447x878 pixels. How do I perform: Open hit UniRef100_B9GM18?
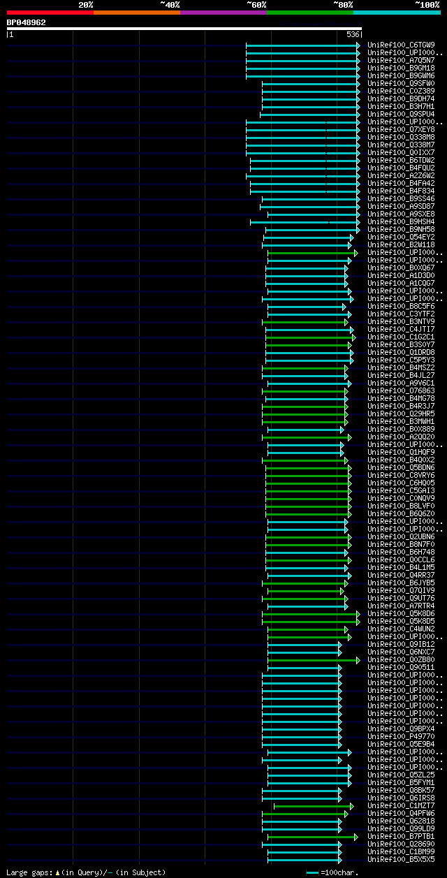(x=402, y=68)
